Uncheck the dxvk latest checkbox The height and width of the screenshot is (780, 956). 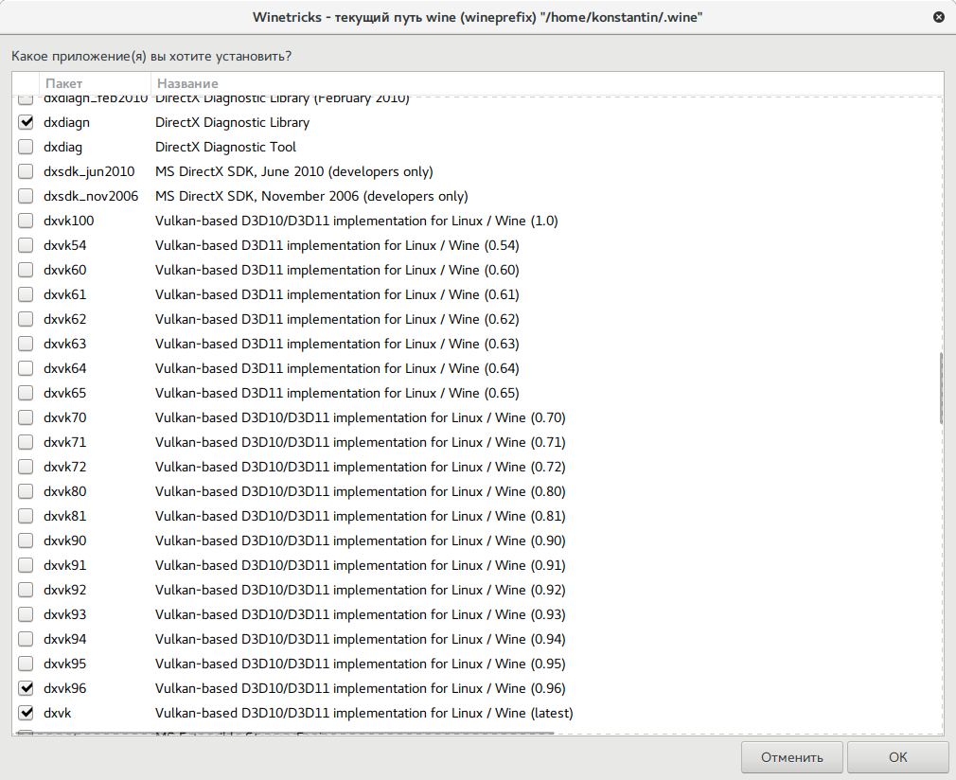coord(26,712)
